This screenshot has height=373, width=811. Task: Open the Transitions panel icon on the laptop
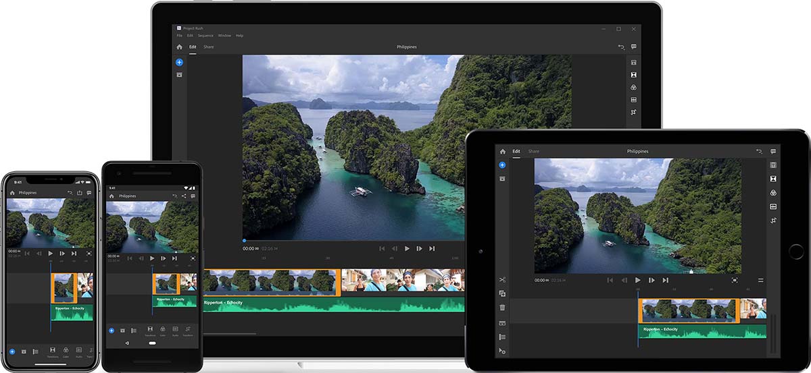634,75
